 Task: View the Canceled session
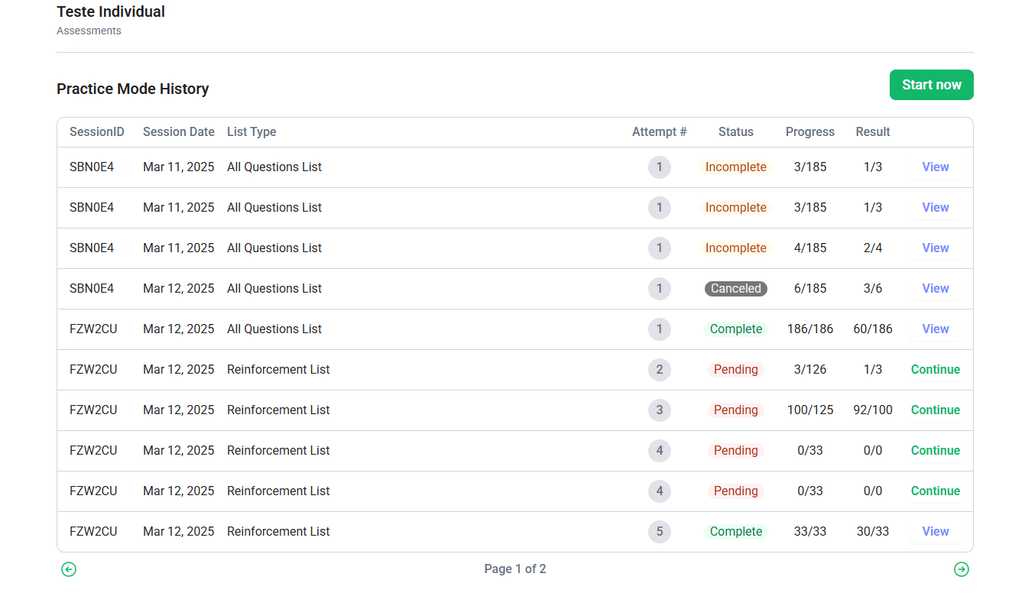[936, 289]
